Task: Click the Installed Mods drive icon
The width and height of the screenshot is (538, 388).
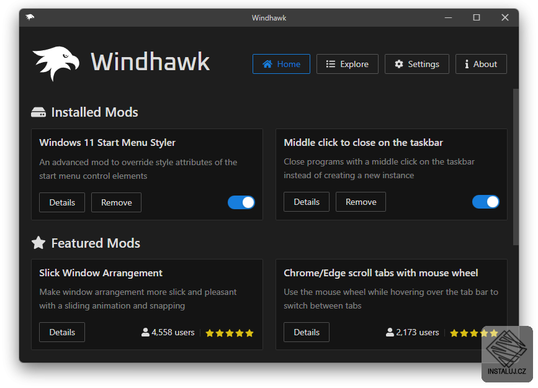Action: [x=38, y=112]
